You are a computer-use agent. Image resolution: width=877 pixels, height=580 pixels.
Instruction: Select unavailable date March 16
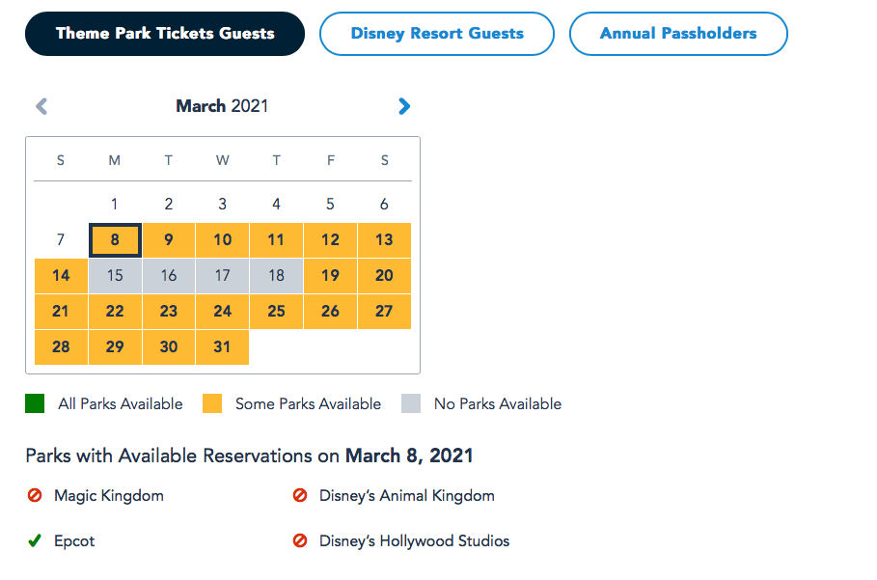click(x=168, y=276)
